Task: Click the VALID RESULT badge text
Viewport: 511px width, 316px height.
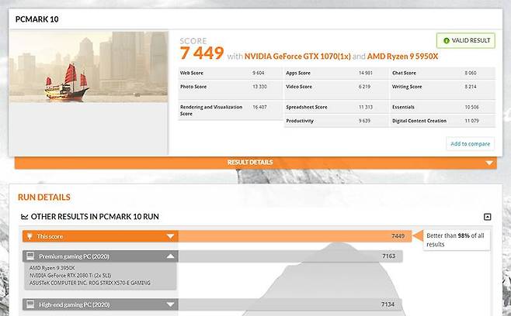Action: 471,40
